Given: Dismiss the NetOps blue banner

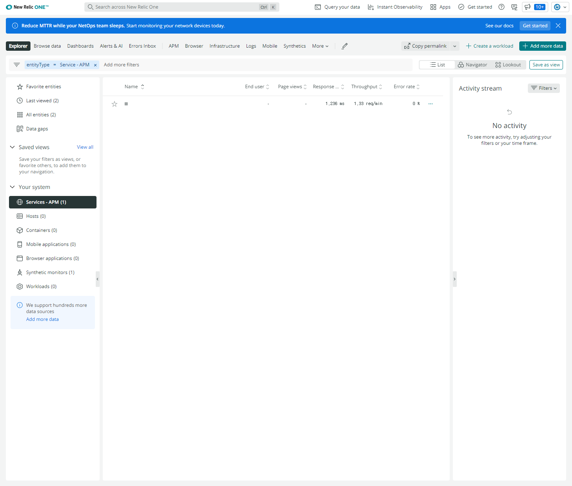Looking at the screenshot, I should [558, 26].
